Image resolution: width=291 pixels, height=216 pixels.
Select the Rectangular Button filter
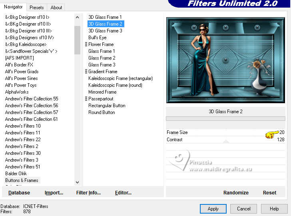click(107, 106)
